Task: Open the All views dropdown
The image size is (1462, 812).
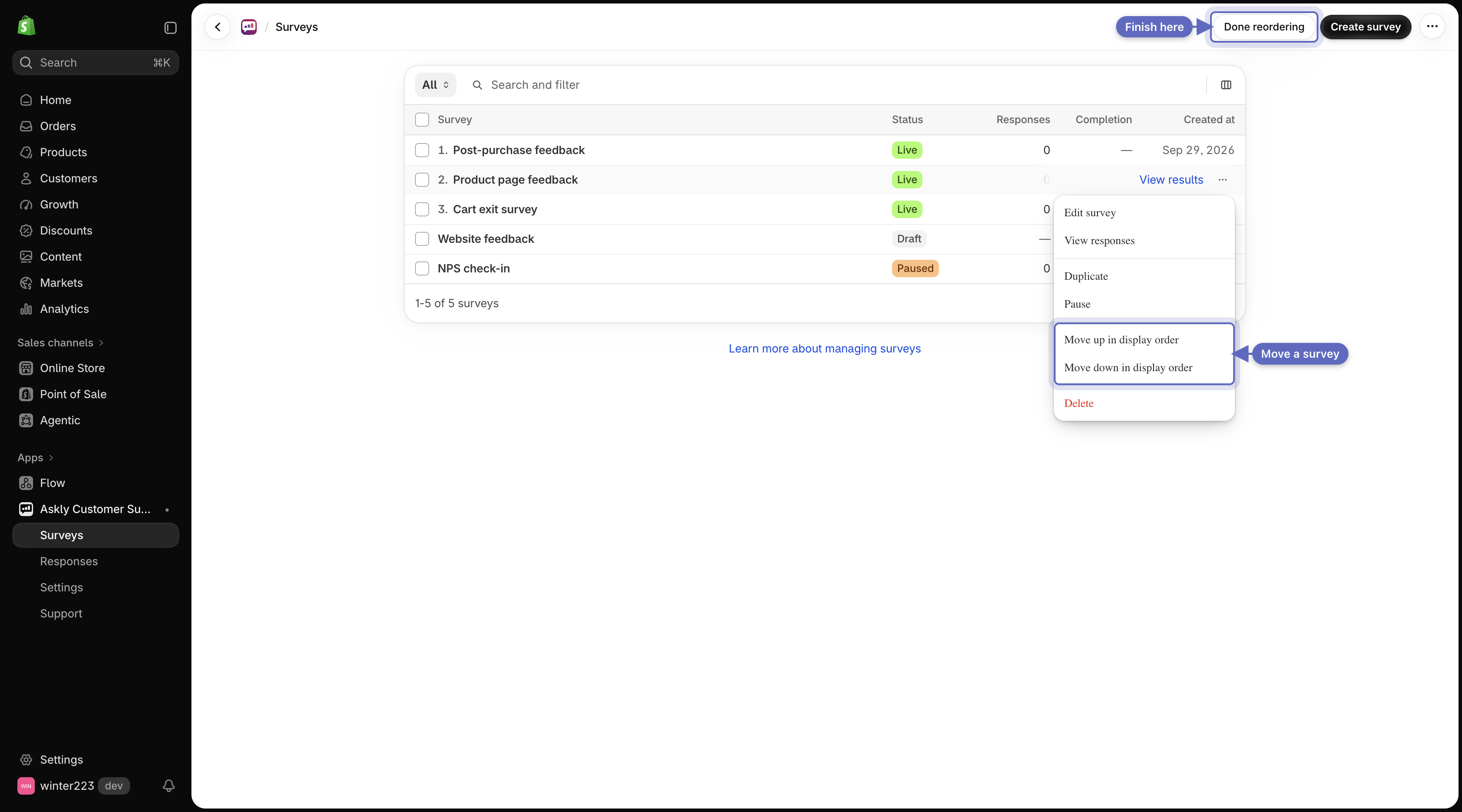Action: (435, 84)
